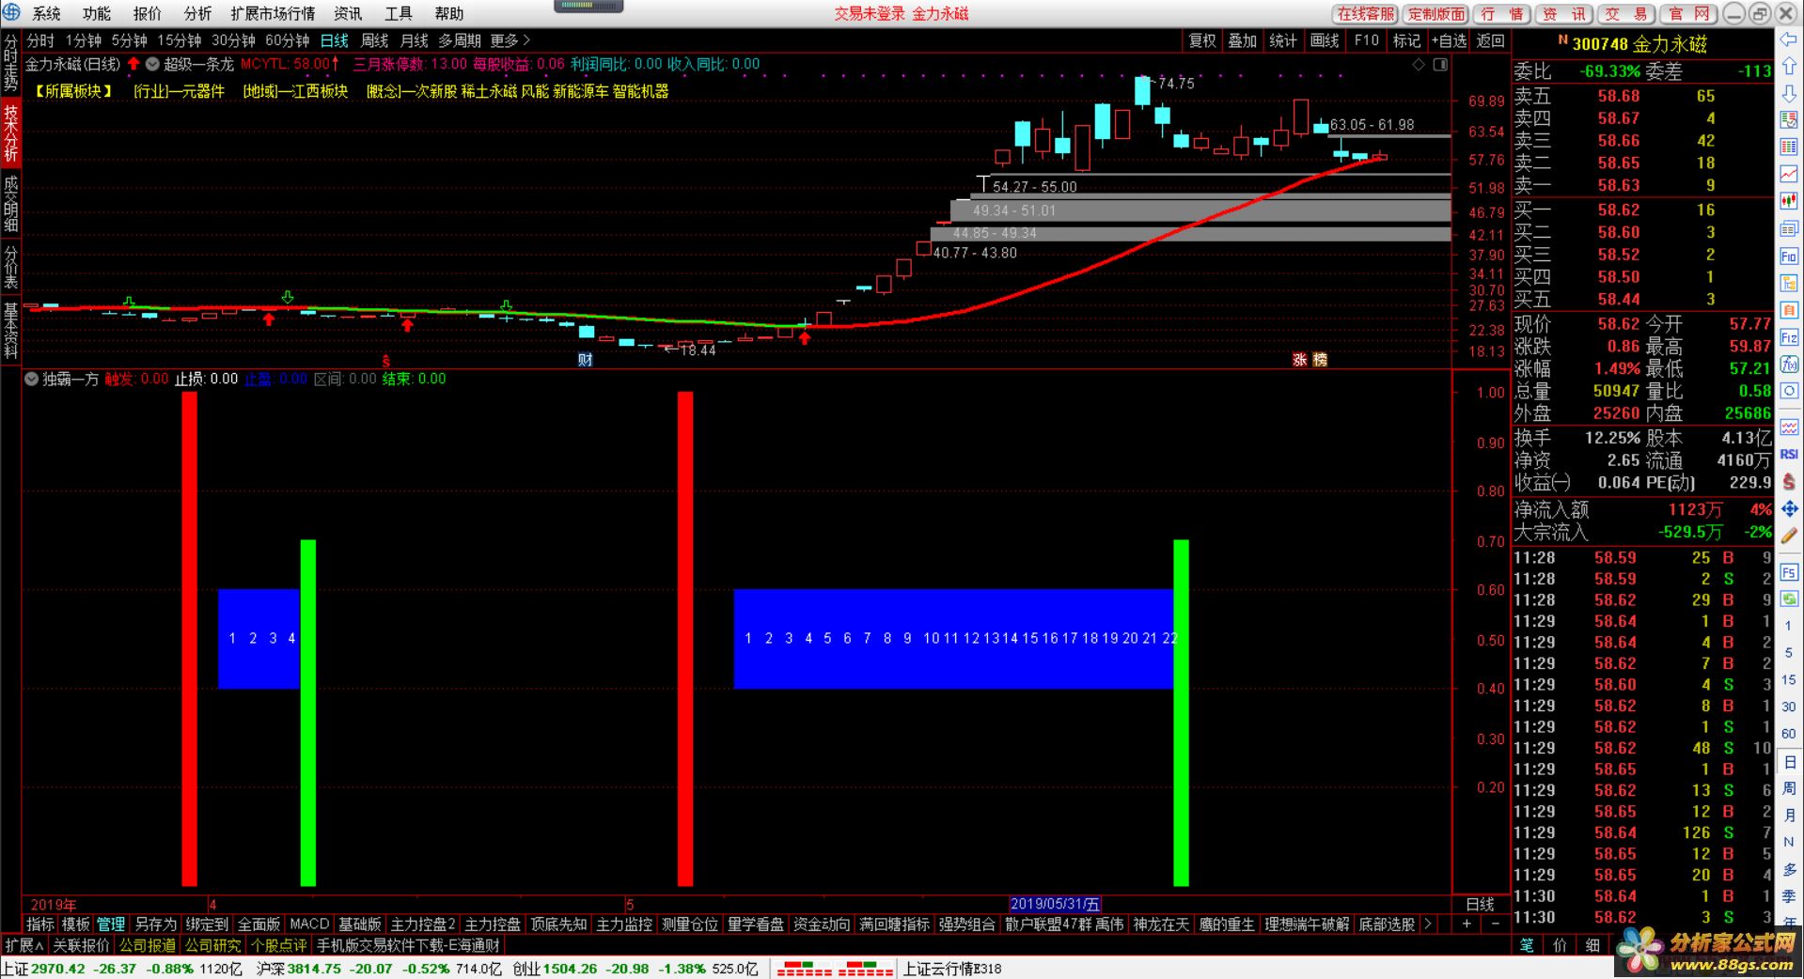Click the green refresh icon in sidebar
The image size is (1804, 979).
pyautogui.click(x=1788, y=598)
